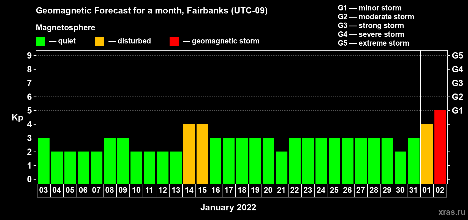Select the green bar for day 18
Screen dimensions: 468x220
[x=242, y=161]
